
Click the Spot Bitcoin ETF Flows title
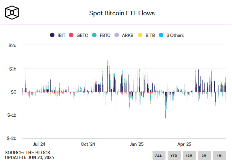(x=122, y=13)
